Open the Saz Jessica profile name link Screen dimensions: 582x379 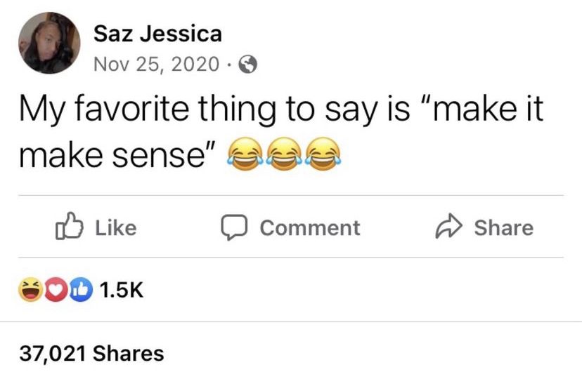click(157, 32)
